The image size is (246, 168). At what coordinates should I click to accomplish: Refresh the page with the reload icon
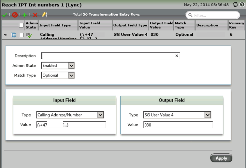coord(235,5)
